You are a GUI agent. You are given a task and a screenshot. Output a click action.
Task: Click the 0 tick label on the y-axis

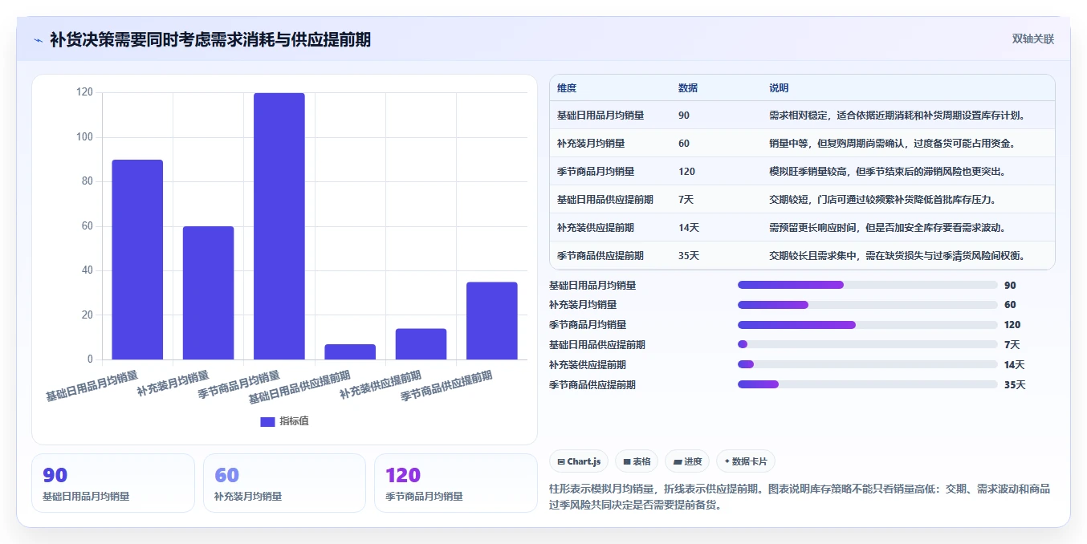[x=90, y=359]
